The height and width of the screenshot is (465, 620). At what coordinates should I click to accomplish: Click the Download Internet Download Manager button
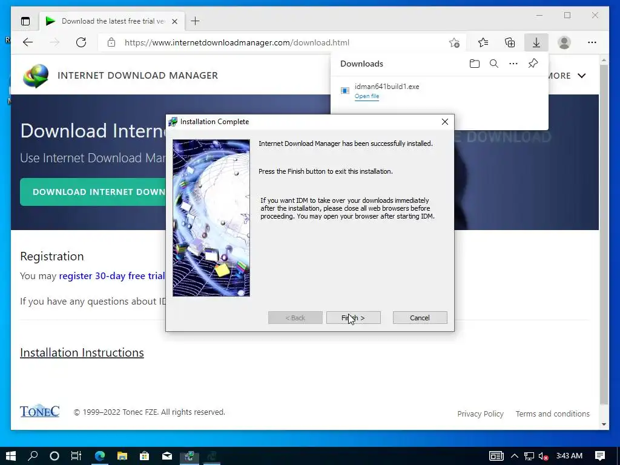click(94, 192)
